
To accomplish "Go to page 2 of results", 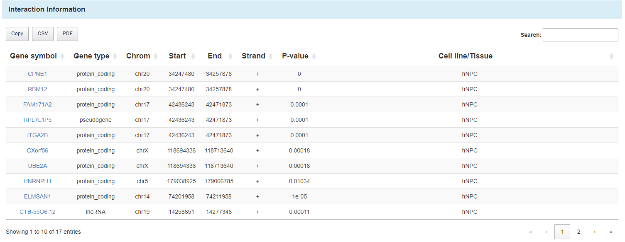I will (x=578, y=232).
